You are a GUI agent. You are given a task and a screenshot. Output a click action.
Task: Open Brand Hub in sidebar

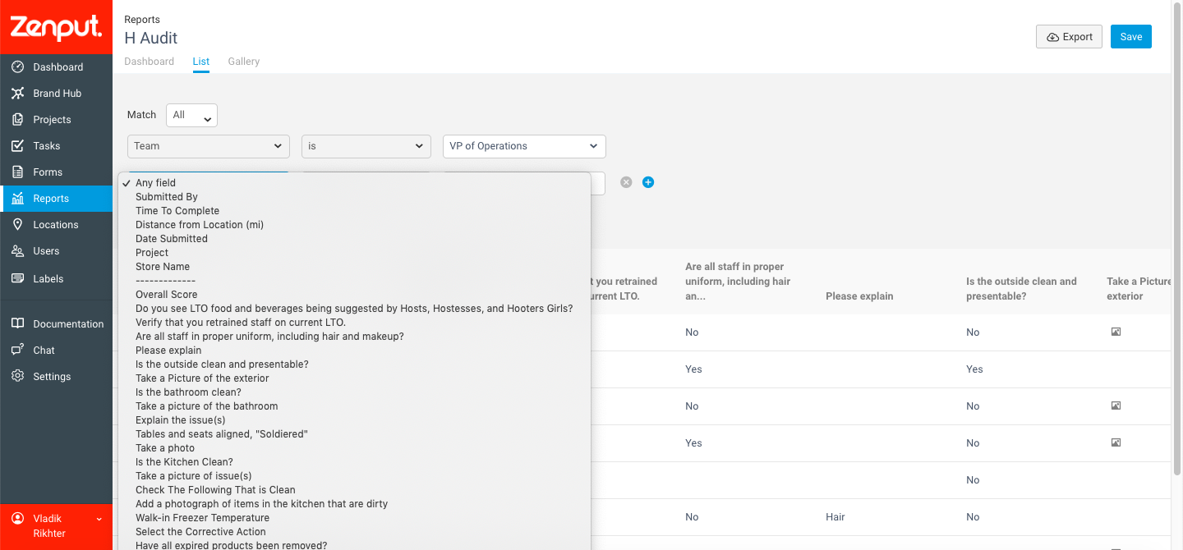56,94
